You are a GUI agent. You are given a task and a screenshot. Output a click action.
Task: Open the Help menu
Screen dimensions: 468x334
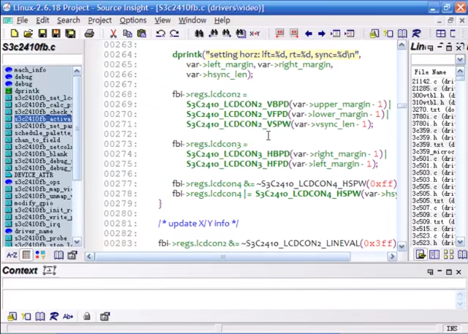(222, 20)
